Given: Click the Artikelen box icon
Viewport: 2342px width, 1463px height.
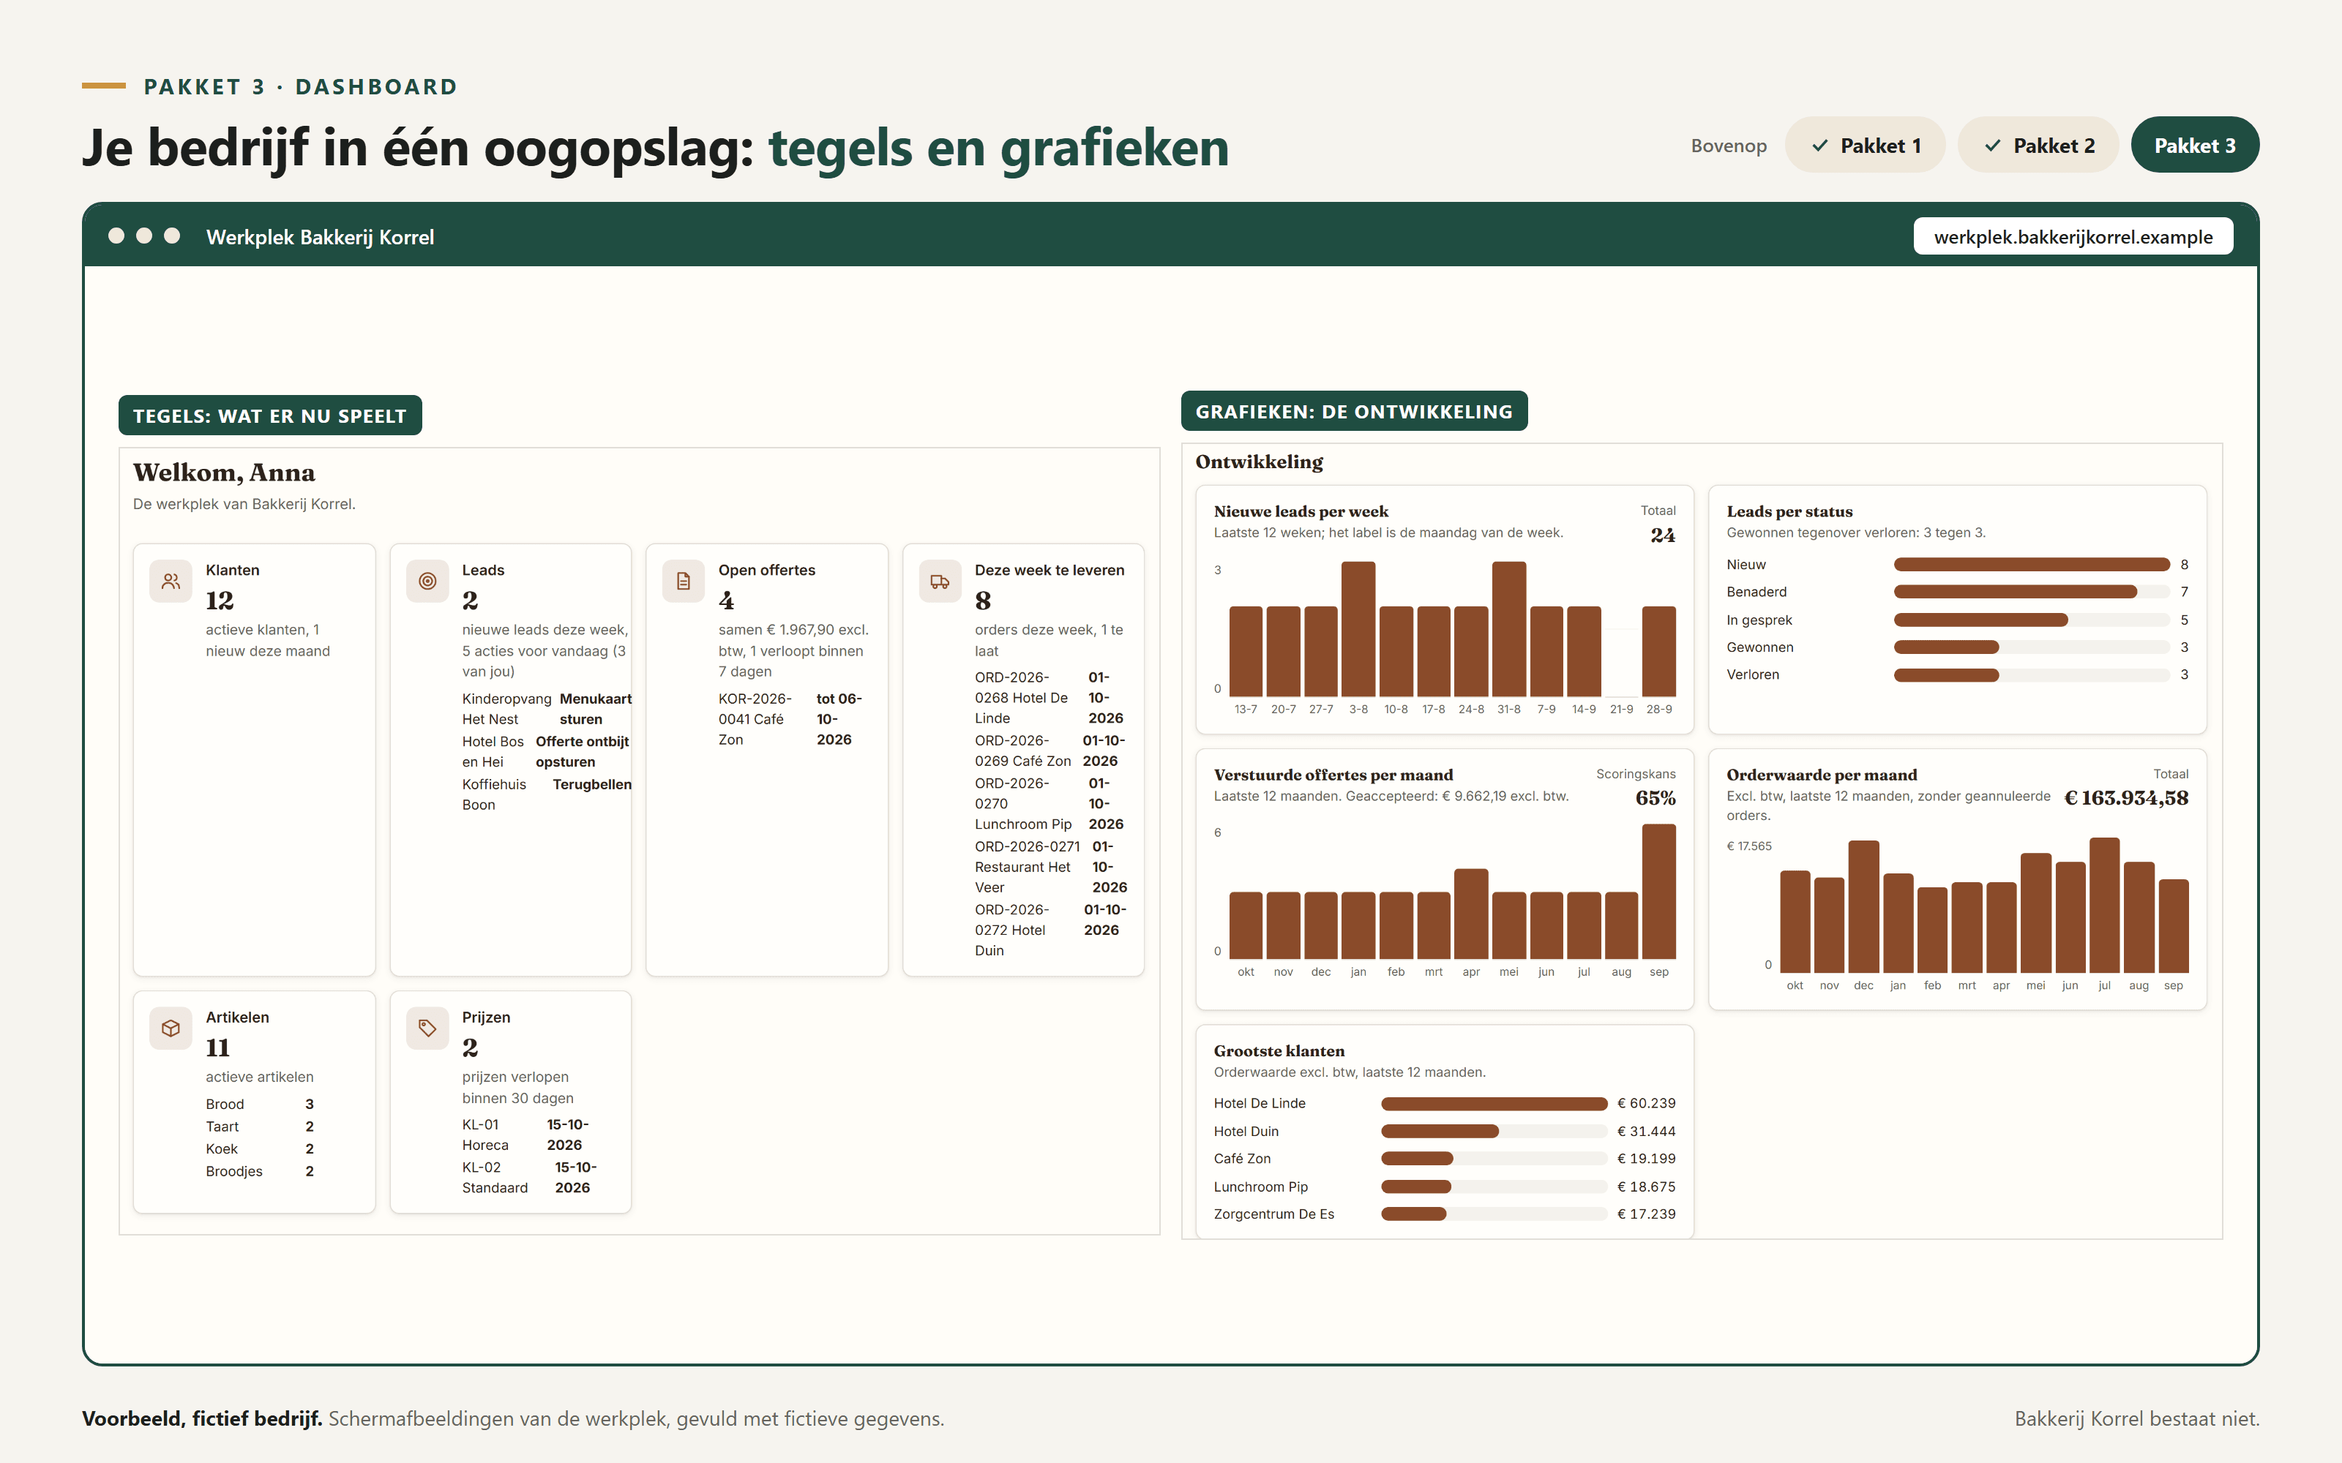Looking at the screenshot, I should [171, 1028].
